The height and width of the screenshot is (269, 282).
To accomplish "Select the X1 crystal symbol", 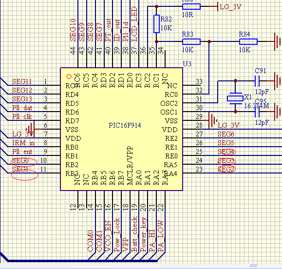I will tap(235, 98).
